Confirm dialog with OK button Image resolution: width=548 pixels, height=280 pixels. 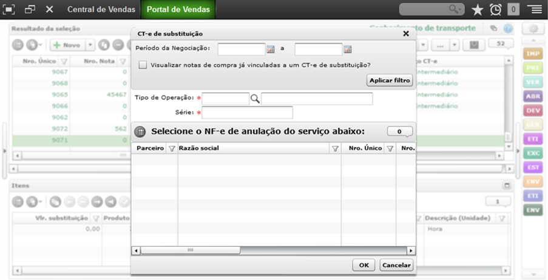click(x=364, y=265)
